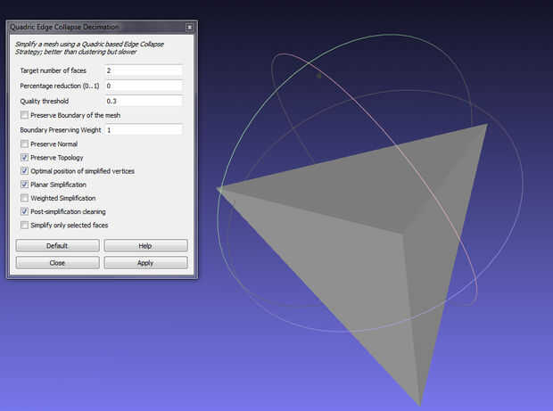Enable Preserve Boundary of the mesh
This screenshot has width=553, height=411.
[24, 115]
